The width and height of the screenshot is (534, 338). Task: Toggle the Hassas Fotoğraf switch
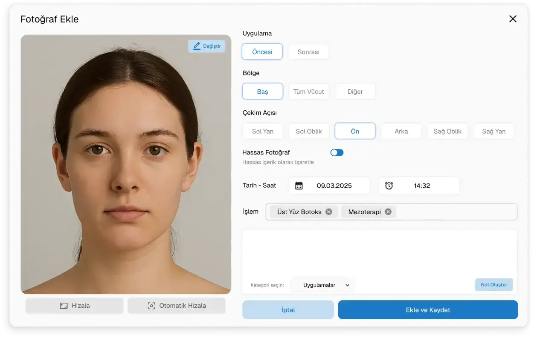337,152
